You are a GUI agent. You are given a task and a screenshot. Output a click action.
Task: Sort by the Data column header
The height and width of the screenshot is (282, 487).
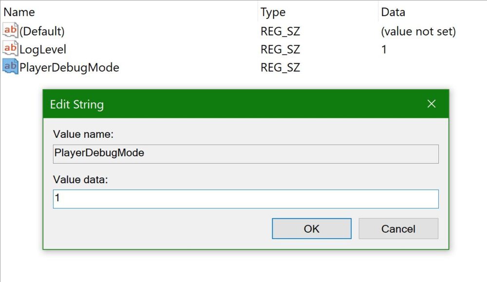tap(393, 12)
